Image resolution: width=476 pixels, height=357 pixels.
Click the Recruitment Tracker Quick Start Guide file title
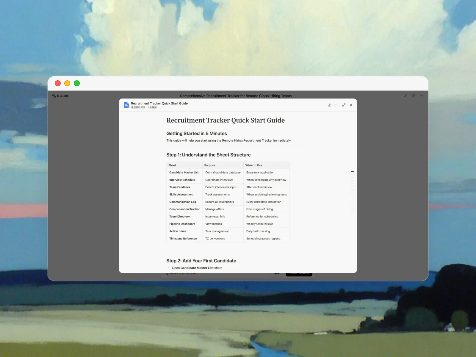(x=159, y=104)
